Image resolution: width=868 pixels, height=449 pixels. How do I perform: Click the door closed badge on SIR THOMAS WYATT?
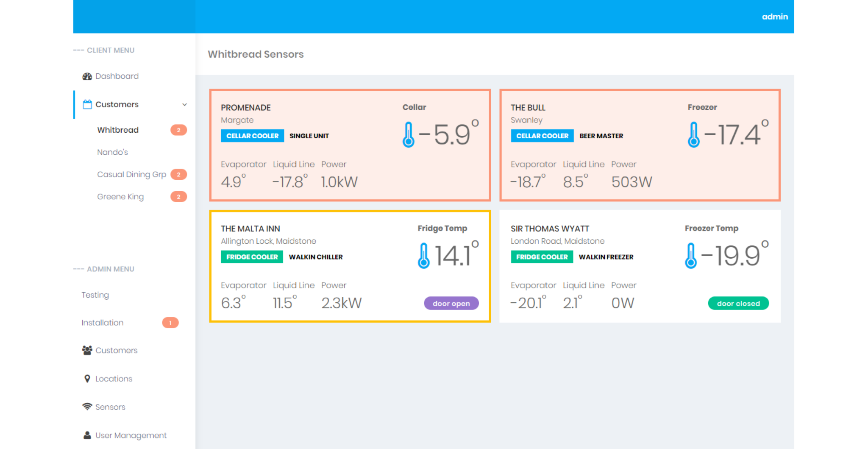tap(738, 303)
